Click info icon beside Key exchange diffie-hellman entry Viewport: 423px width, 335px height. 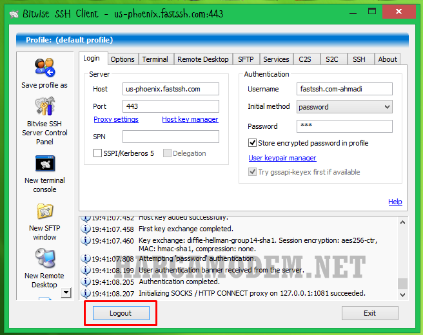pos(86,240)
